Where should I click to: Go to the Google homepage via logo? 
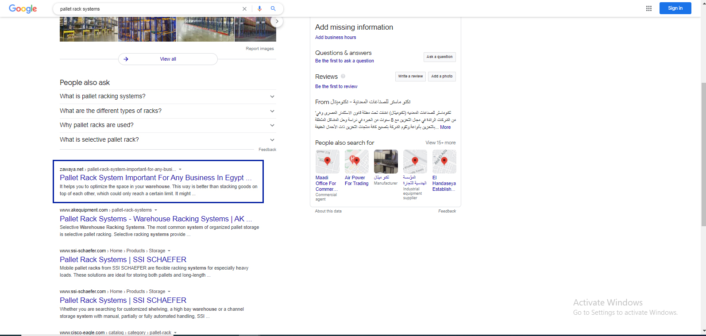tap(23, 9)
